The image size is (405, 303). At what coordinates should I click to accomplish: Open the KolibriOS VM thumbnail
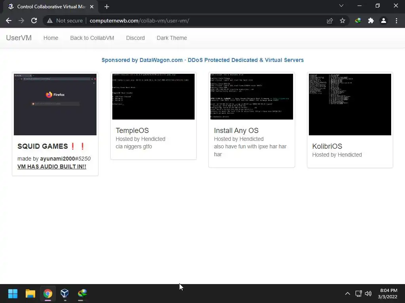(x=350, y=104)
